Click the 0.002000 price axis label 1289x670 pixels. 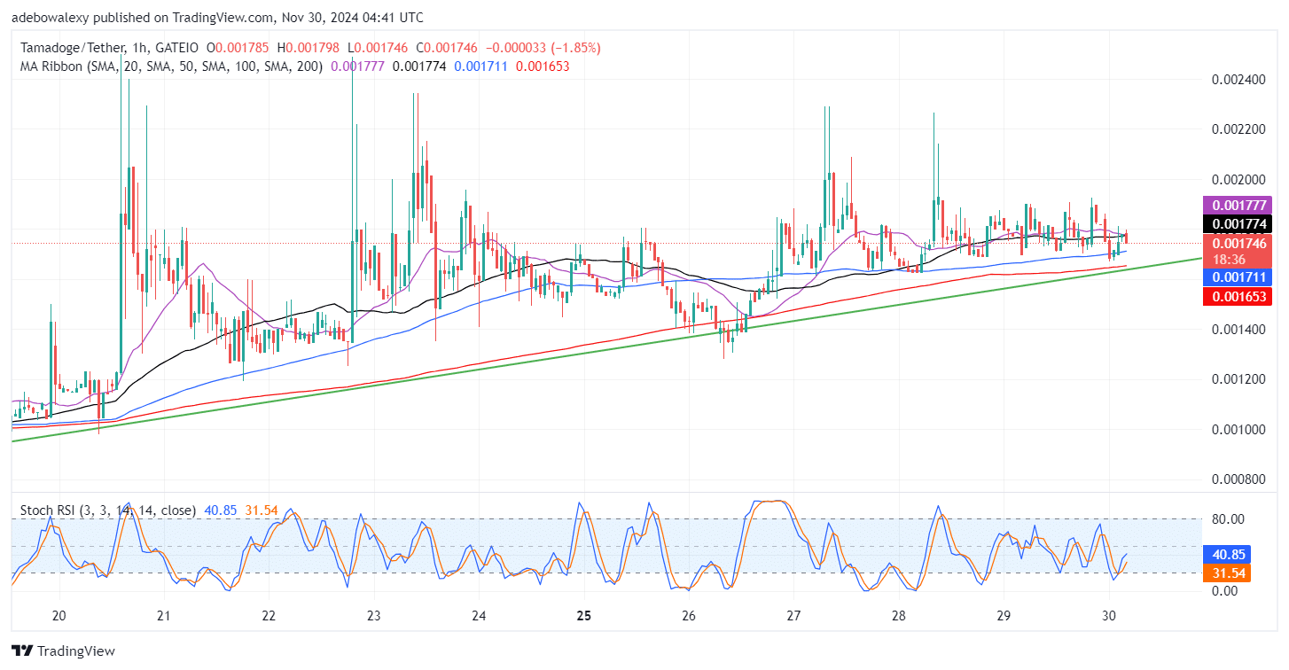(1238, 180)
